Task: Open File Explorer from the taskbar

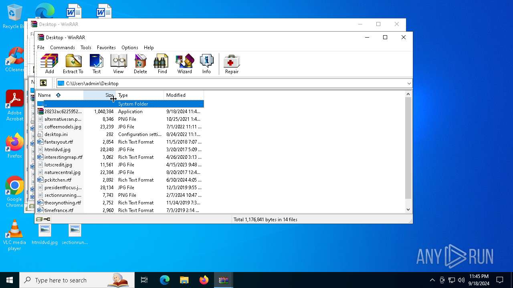Action: coord(184,280)
